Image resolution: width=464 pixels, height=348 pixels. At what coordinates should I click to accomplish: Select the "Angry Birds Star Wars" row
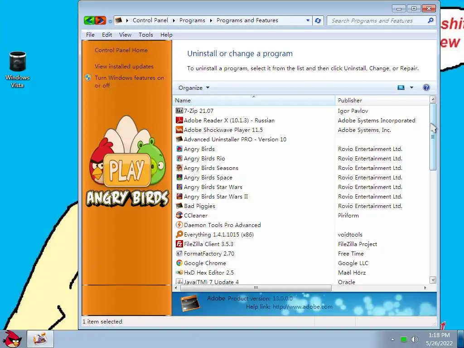301,187
